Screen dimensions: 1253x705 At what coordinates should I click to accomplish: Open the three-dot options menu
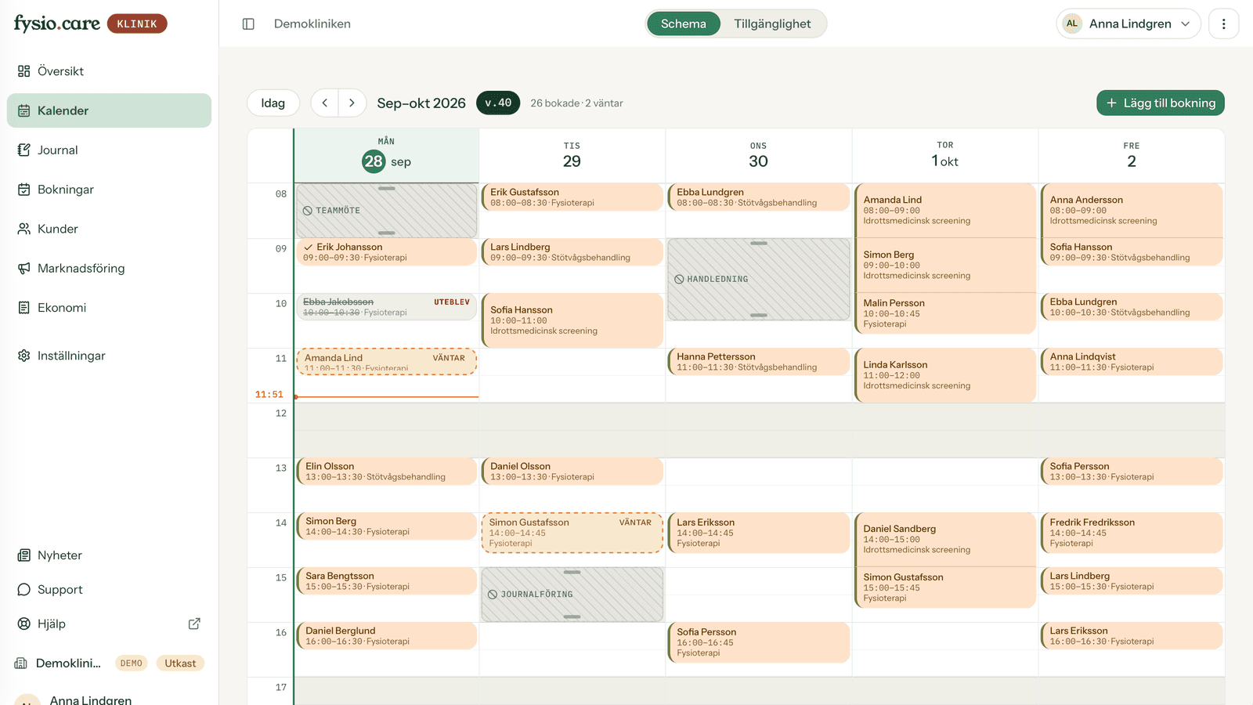tap(1223, 24)
